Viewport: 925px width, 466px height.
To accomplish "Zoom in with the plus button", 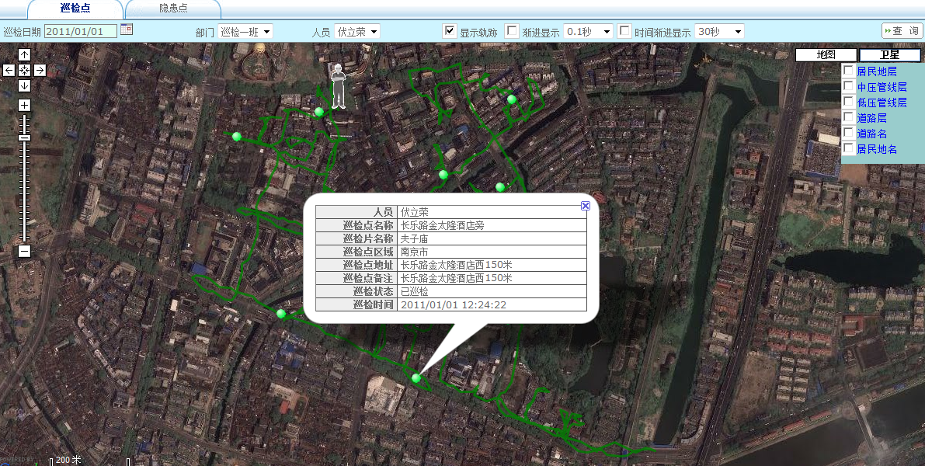I will click(24, 106).
